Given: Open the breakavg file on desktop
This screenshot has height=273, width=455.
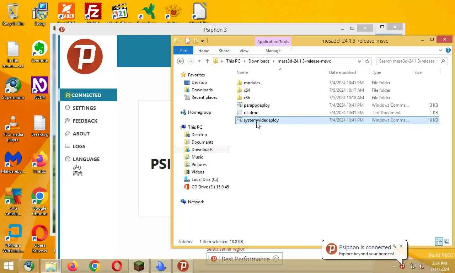Looking at the screenshot, I should [39, 125].
